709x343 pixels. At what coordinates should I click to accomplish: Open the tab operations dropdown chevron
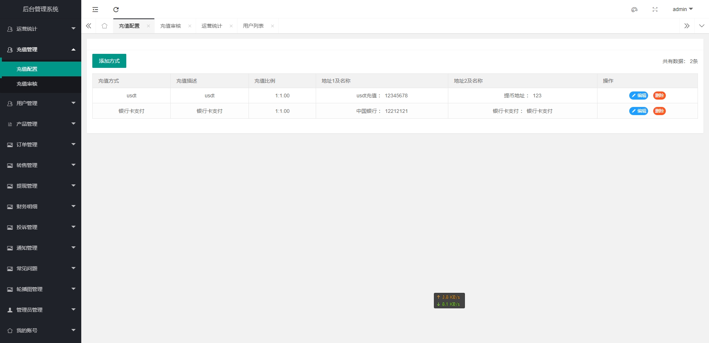(702, 26)
